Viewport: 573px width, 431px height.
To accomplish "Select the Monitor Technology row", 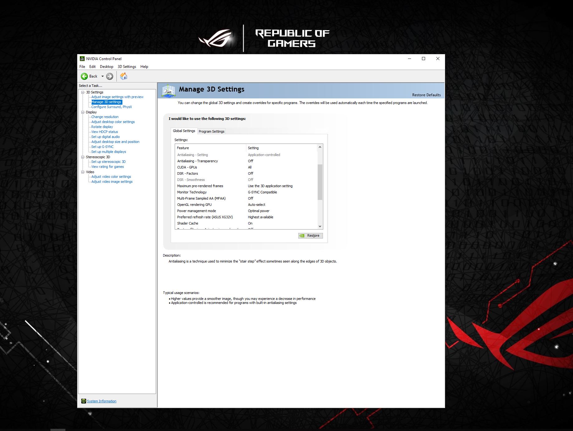I will coord(246,192).
